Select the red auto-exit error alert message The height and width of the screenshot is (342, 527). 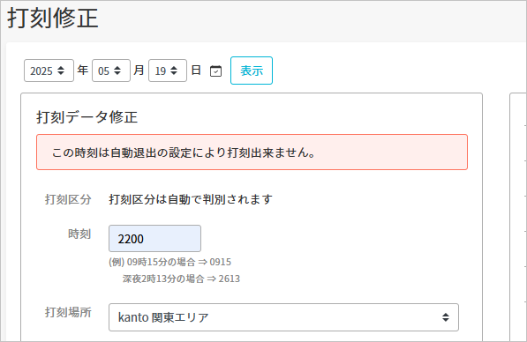(252, 152)
